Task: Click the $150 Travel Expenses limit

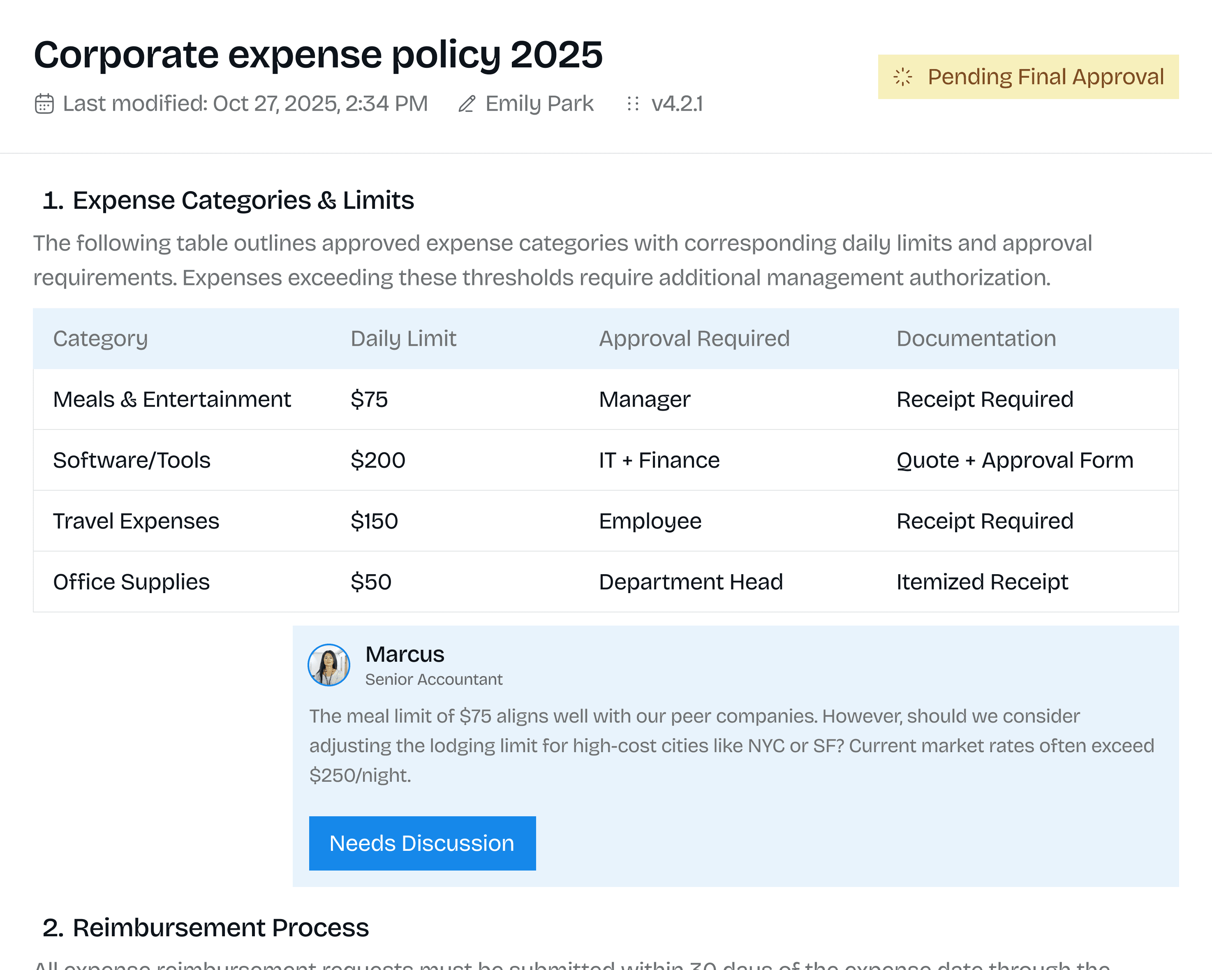Action: pyautogui.click(x=374, y=521)
